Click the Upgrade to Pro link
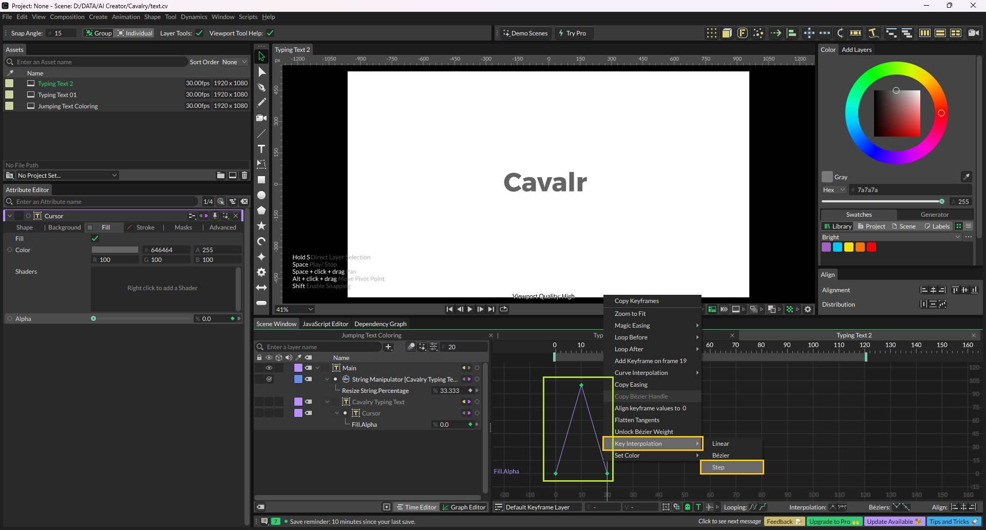Screen dimensions: 986x530 pos(834,522)
